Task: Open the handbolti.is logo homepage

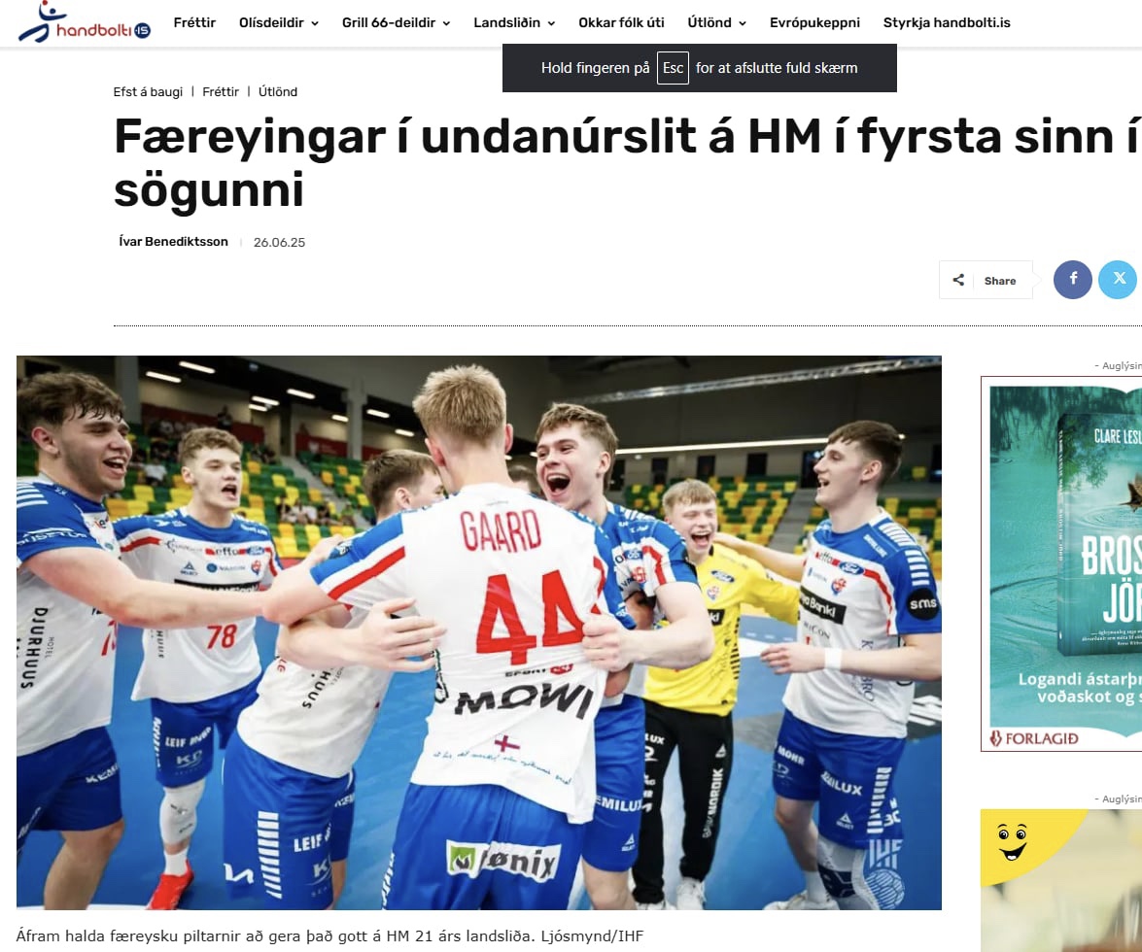Action: [85, 21]
